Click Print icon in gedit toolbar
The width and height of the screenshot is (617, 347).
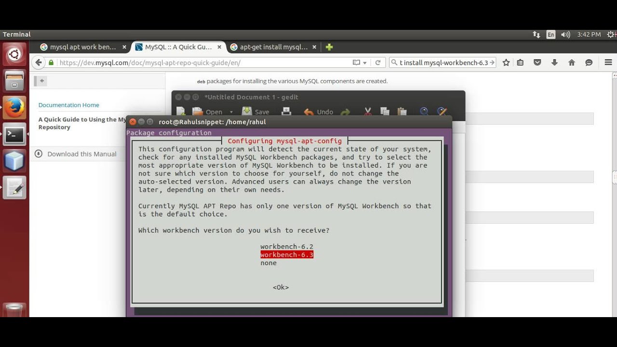(286, 111)
